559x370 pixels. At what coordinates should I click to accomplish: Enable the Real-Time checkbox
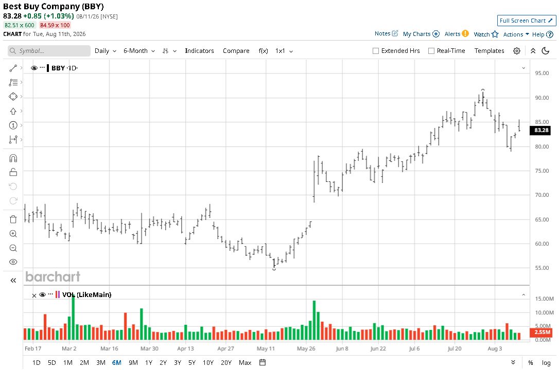pos(431,51)
